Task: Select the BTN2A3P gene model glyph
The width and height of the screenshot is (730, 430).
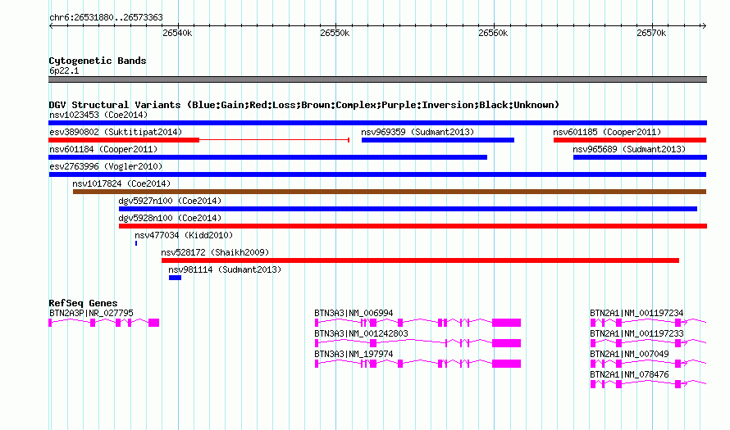Action: click(104, 323)
